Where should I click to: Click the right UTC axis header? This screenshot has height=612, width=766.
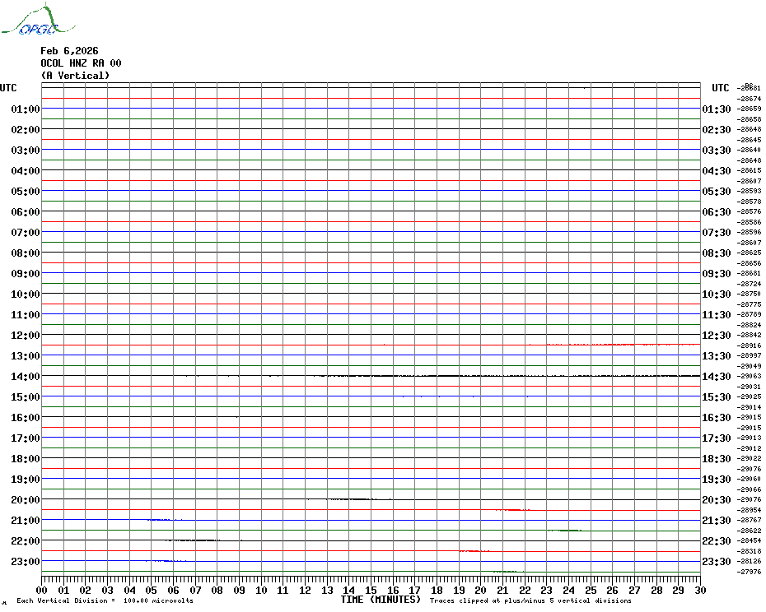point(721,88)
